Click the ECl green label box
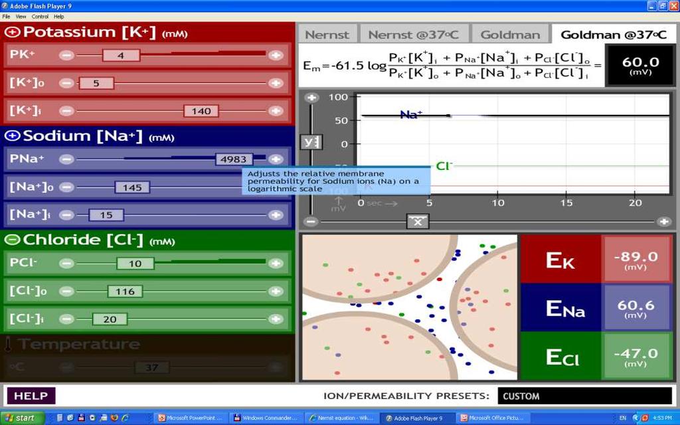The height and width of the screenshot is (425, 680). click(560, 356)
